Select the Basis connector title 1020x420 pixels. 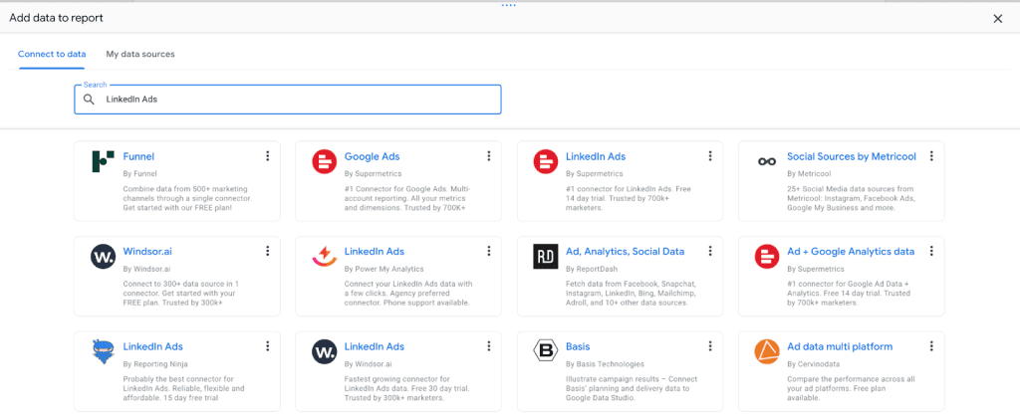coord(579,346)
